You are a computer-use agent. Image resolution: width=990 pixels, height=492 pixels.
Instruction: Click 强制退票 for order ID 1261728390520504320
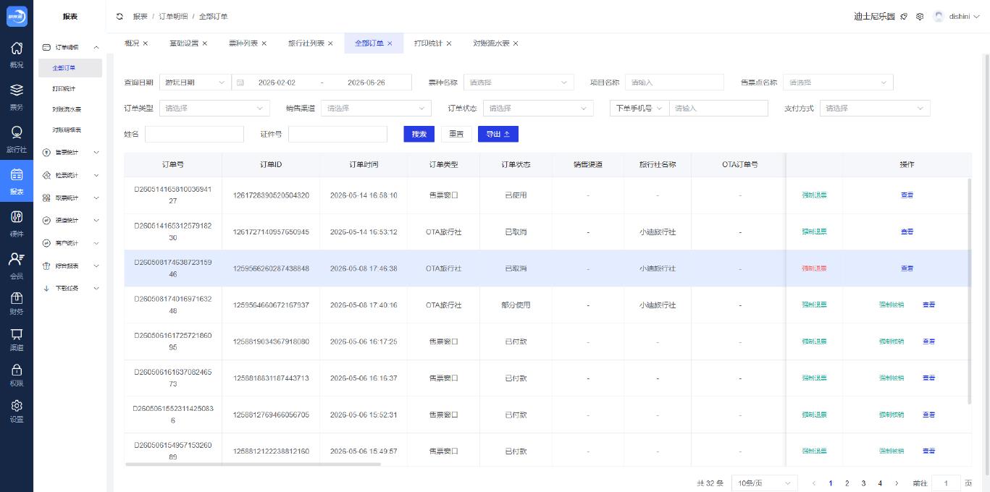tap(814, 195)
